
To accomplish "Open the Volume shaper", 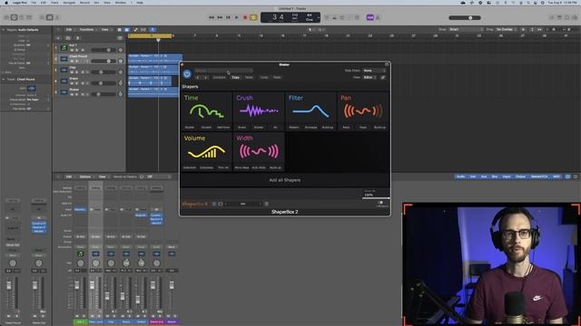I will coord(207,152).
